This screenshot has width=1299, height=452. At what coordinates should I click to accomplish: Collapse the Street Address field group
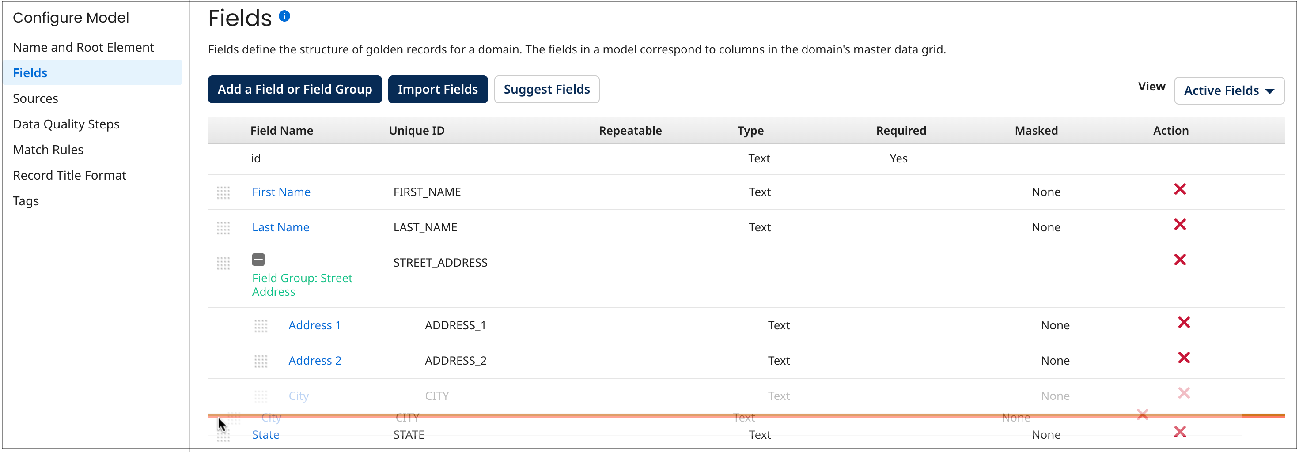coord(258,260)
